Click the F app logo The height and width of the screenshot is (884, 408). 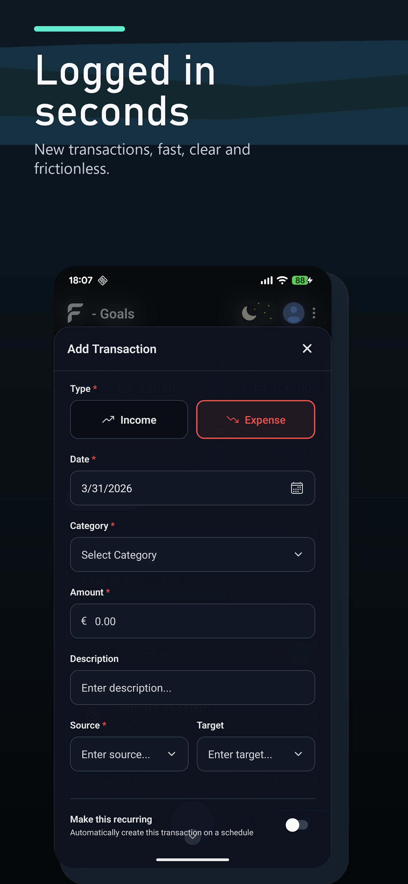[75, 313]
